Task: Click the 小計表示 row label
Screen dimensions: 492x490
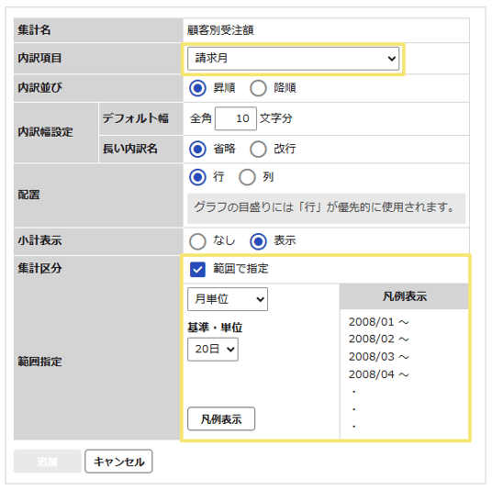Action: click(x=39, y=240)
